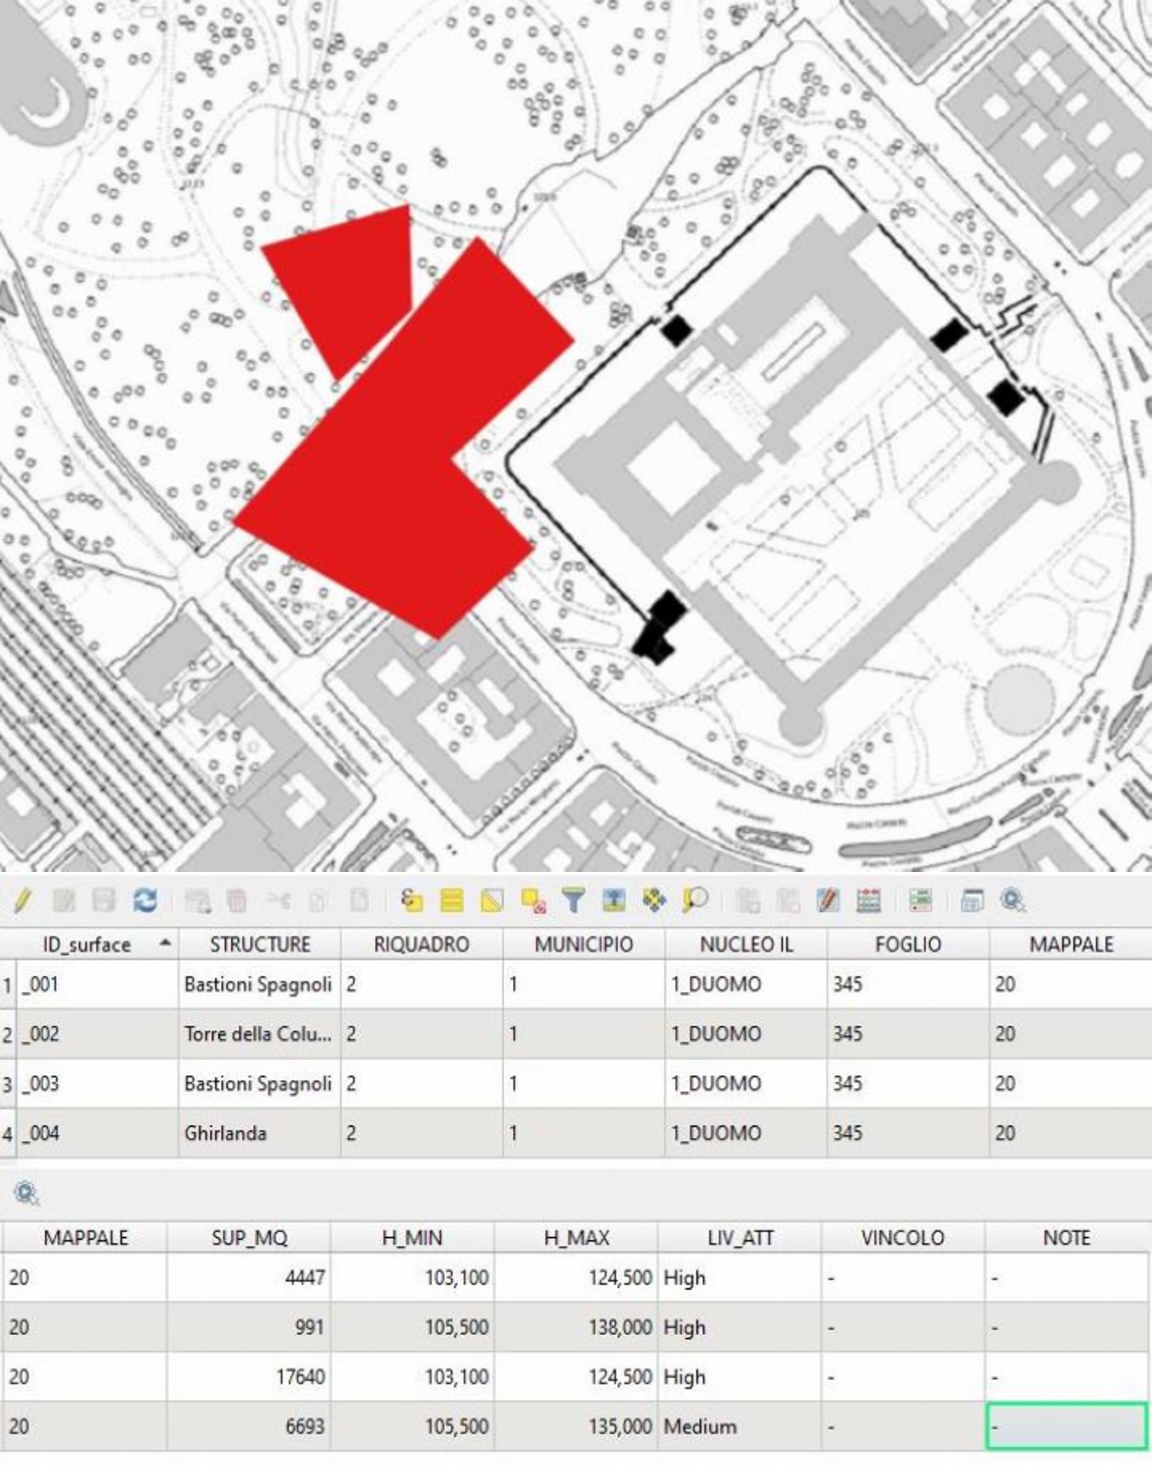The image size is (1152, 1466).
Task: Click the SUP_MQ column header
Action: tap(249, 1238)
